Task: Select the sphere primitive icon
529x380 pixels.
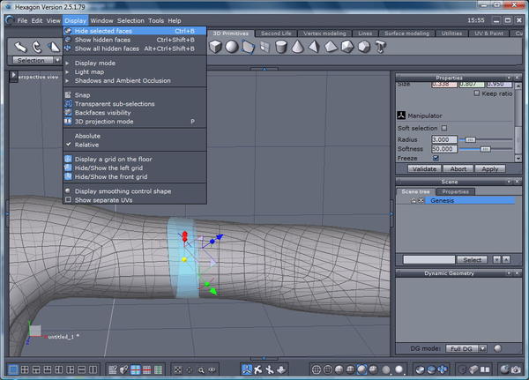Action: (231, 46)
